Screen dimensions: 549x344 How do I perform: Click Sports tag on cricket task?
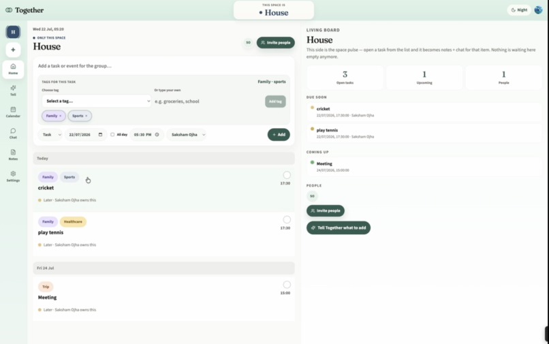click(69, 177)
